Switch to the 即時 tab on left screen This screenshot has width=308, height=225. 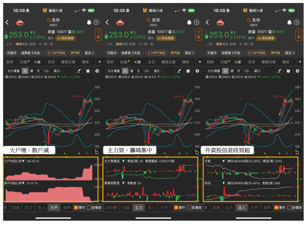click(x=10, y=62)
